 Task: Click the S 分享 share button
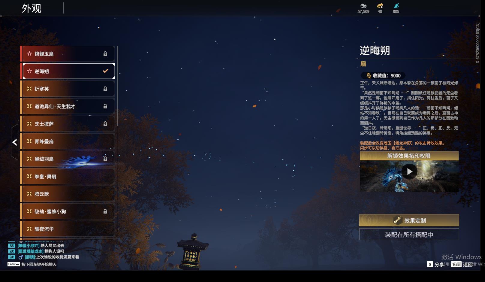436,264
